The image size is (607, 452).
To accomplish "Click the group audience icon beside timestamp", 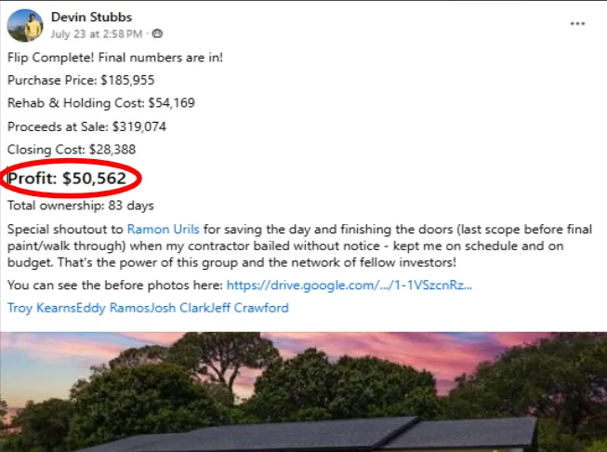I will coord(157,34).
